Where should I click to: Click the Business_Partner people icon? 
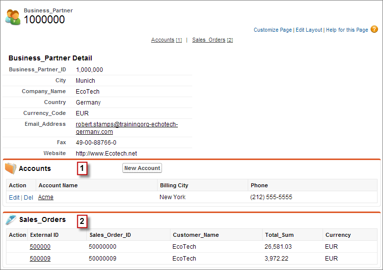[x=13, y=17]
